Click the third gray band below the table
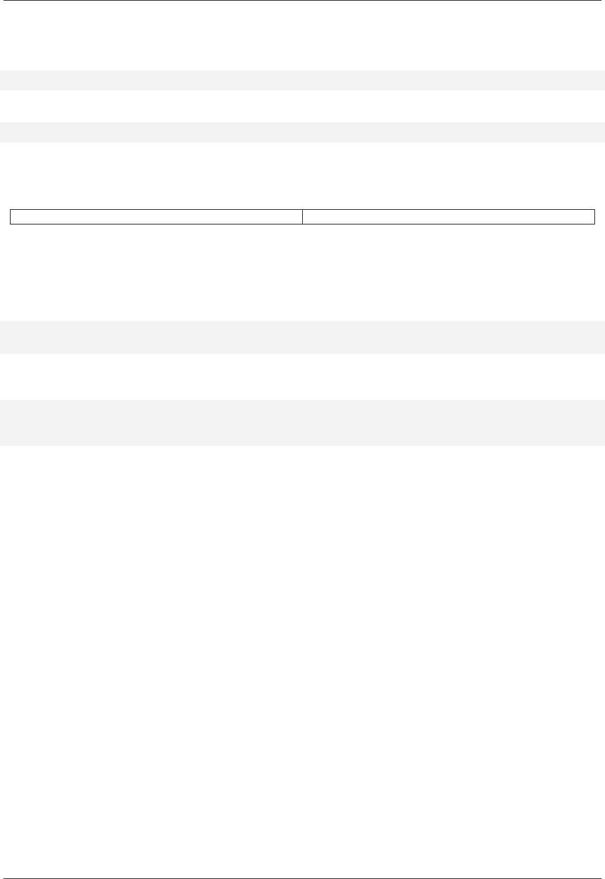Viewport: 605px width, 879px height. point(302,337)
